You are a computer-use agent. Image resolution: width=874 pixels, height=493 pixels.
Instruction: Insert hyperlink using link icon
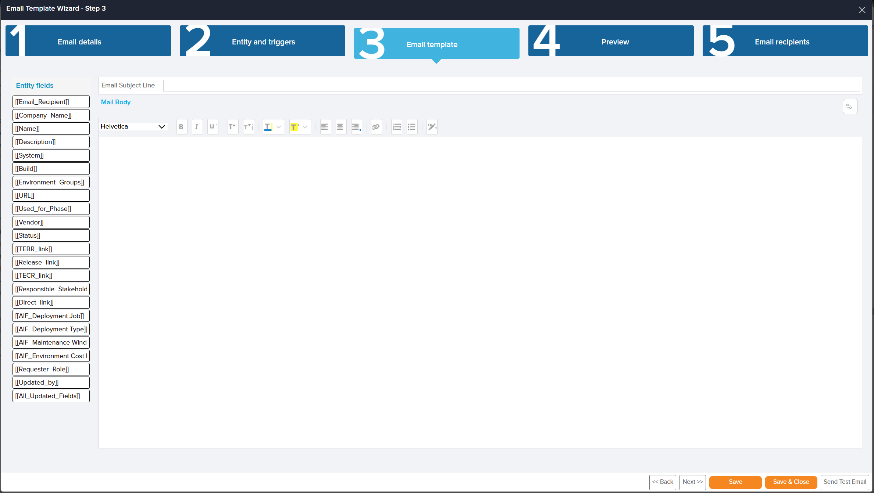[x=376, y=127]
